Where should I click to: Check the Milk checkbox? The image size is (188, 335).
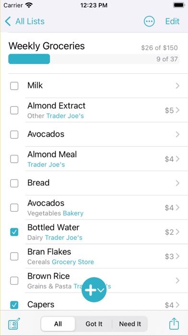14,86
